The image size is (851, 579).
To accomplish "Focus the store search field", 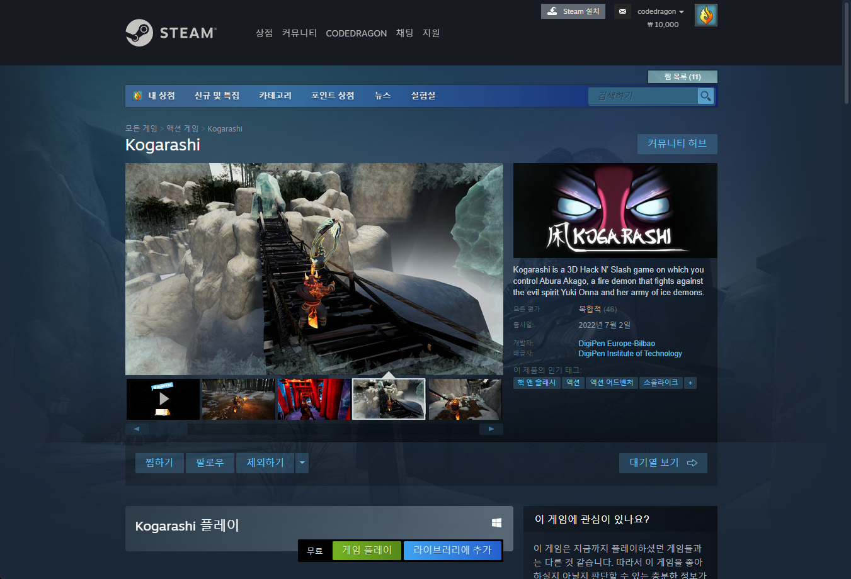I will 643,96.
